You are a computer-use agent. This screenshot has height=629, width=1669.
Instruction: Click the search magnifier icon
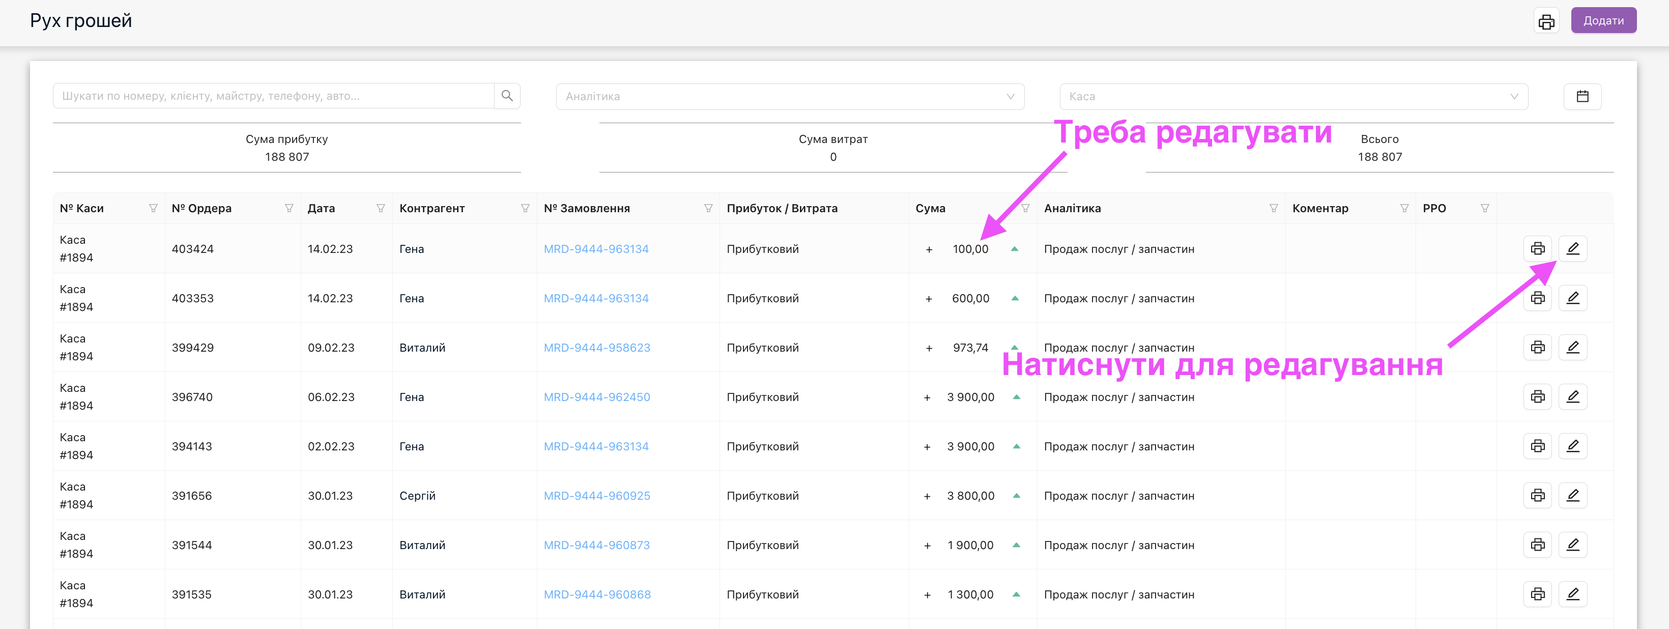click(507, 96)
